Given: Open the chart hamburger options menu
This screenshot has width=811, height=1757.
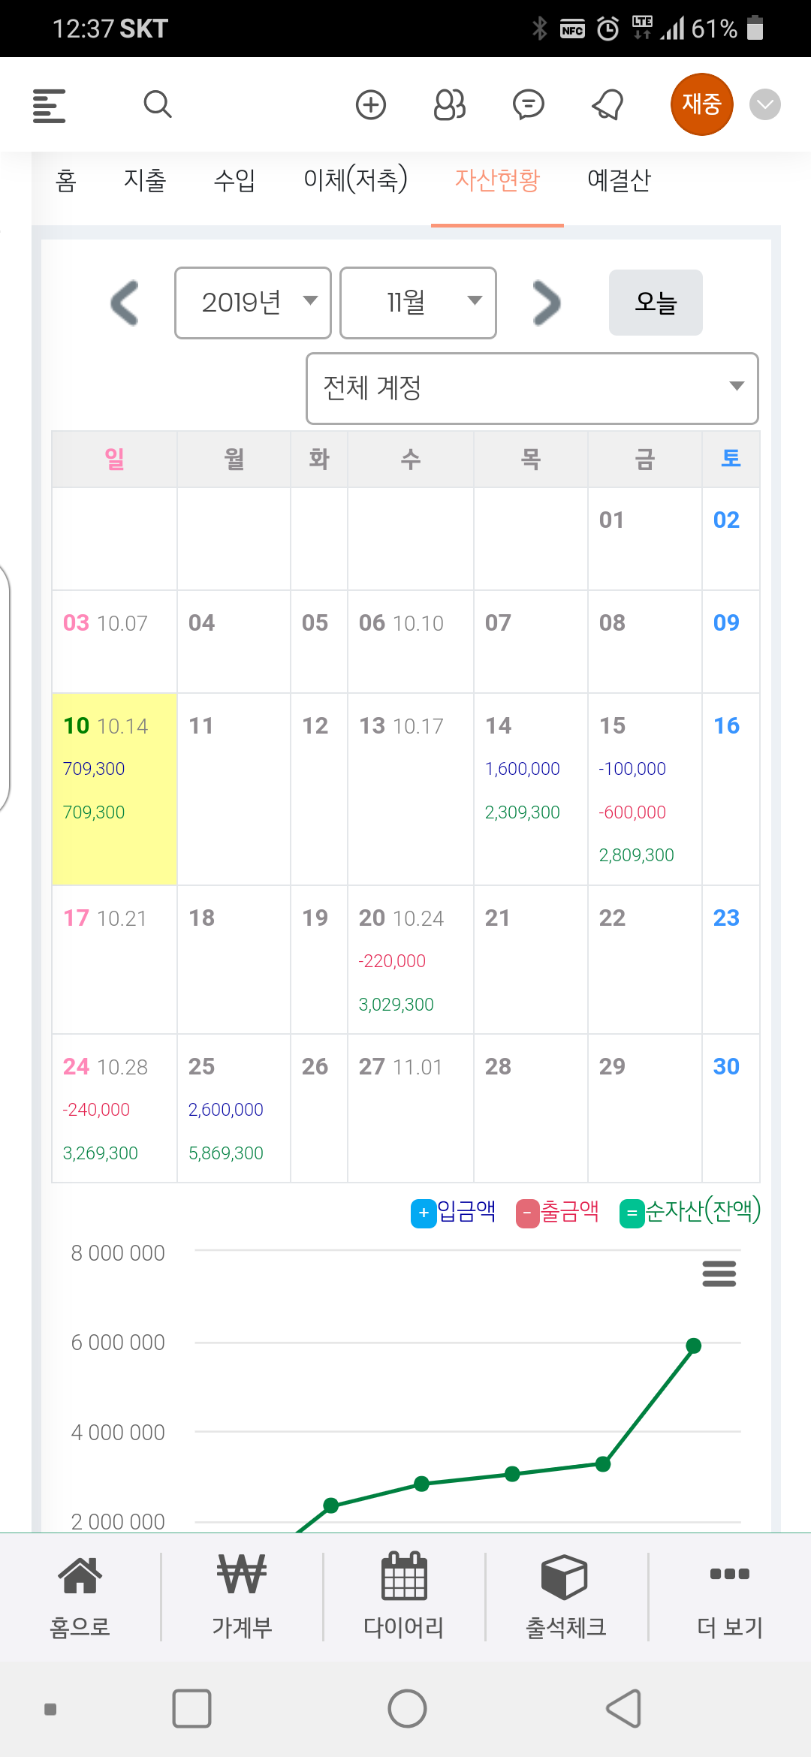Looking at the screenshot, I should click(x=719, y=1273).
